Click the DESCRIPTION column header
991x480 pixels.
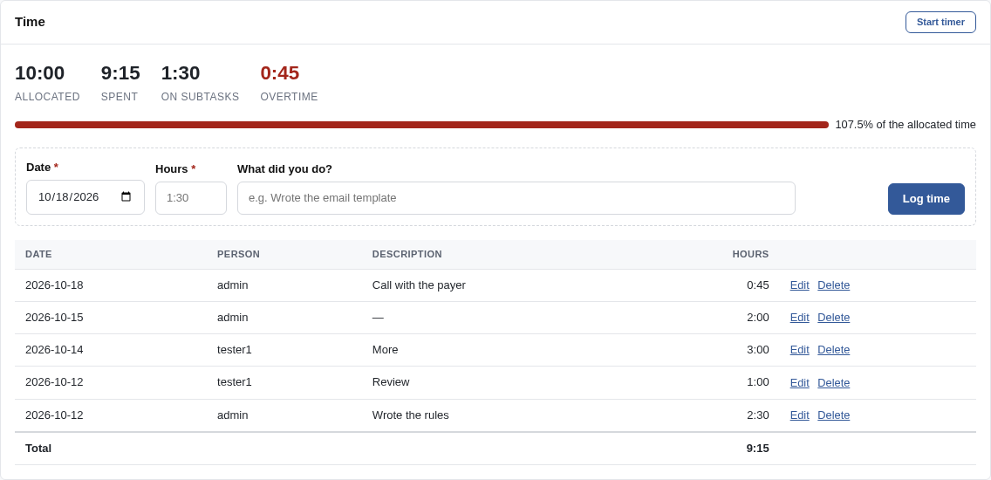(407, 254)
